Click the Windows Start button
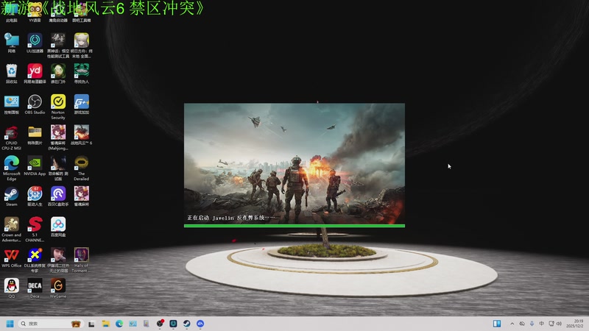Image resolution: width=589 pixels, height=331 pixels. [10, 324]
